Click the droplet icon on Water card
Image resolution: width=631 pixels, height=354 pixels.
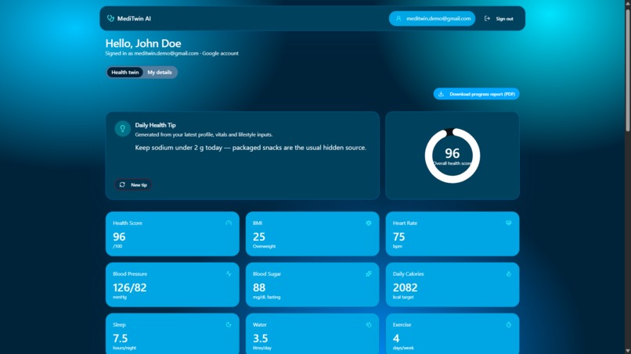(x=369, y=324)
